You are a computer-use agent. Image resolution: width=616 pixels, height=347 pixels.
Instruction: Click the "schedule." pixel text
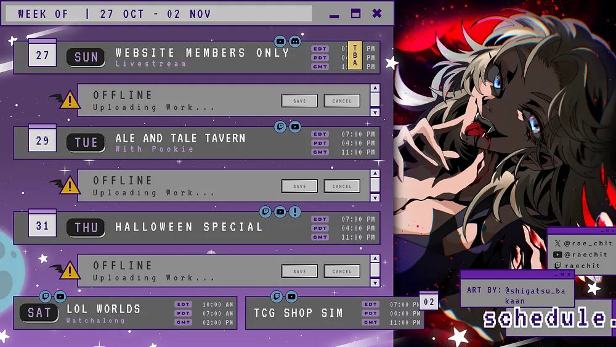549,318
